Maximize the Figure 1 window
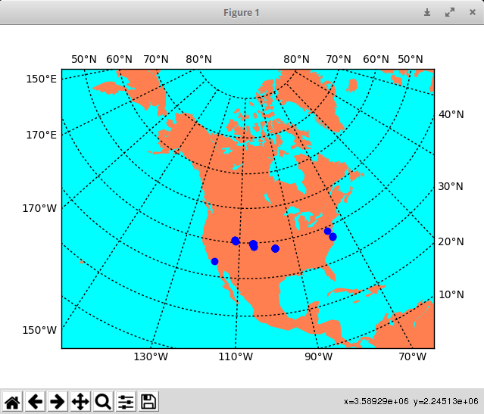484x414 pixels. pos(450,12)
